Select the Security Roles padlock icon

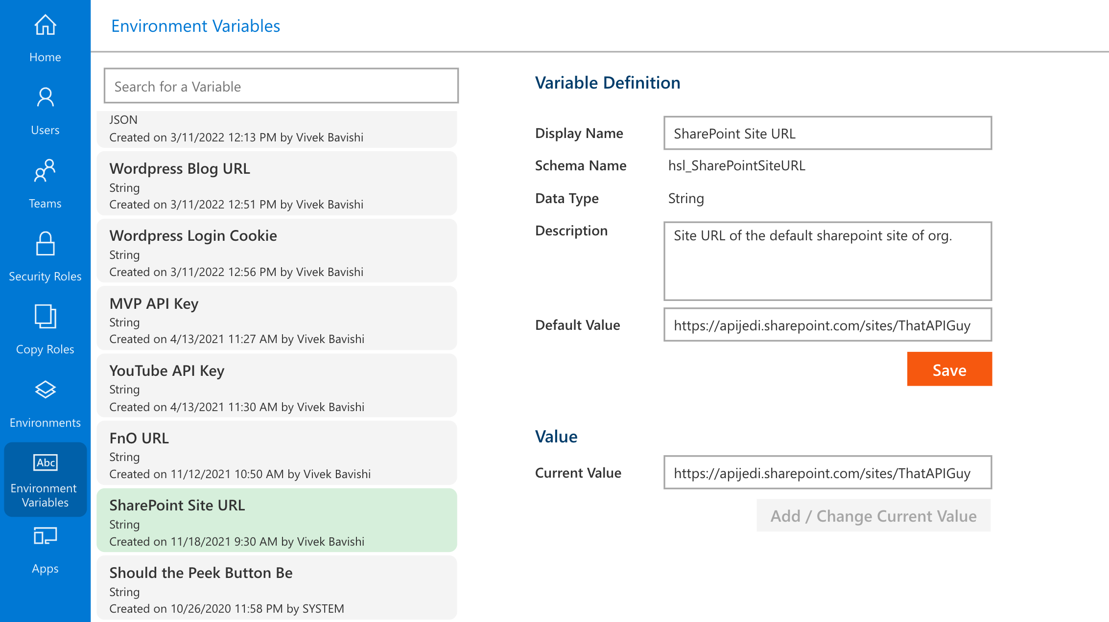(45, 243)
